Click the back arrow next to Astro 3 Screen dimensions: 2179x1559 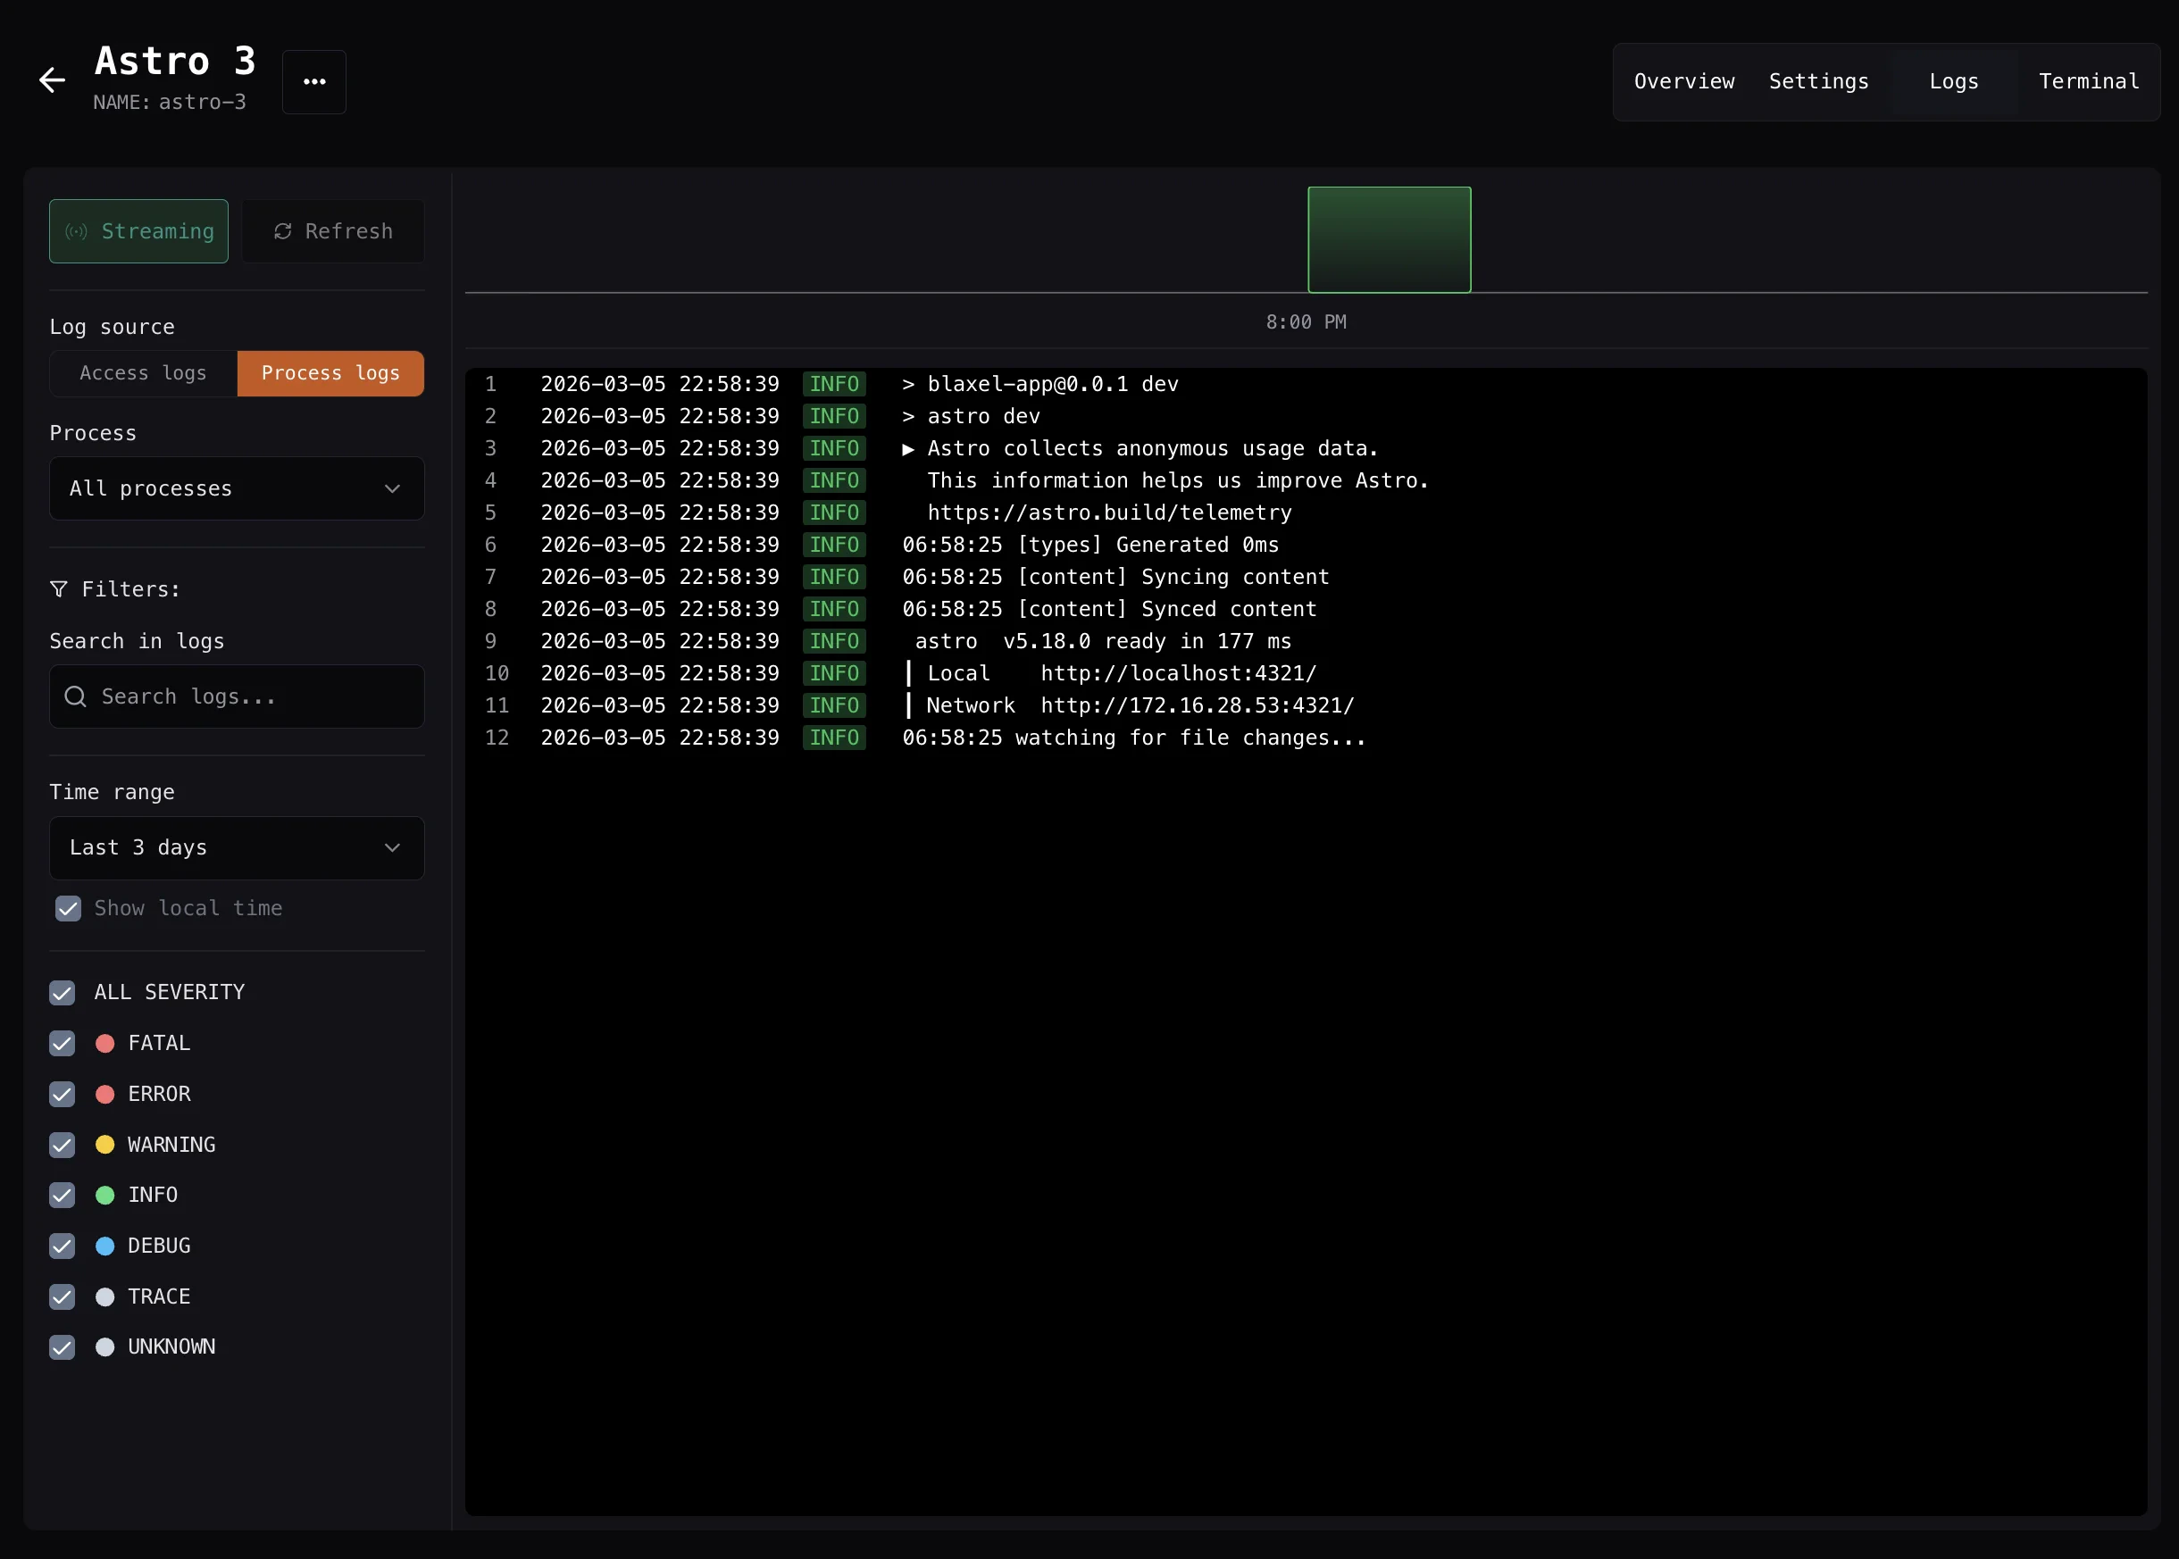(x=51, y=79)
